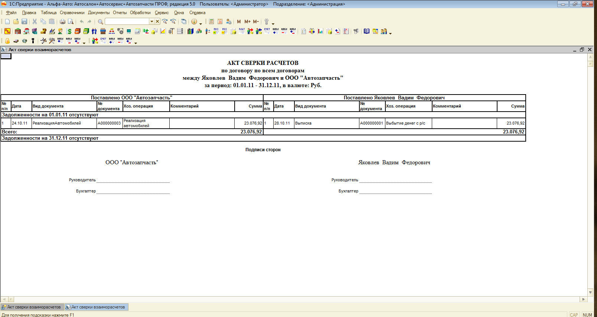Click the M- memory subtract button

click(x=256, y=22)
